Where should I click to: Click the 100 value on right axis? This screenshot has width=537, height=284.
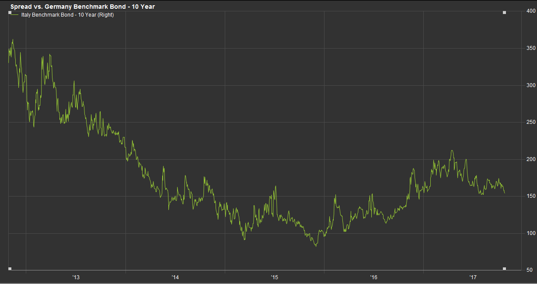(530, 233)
